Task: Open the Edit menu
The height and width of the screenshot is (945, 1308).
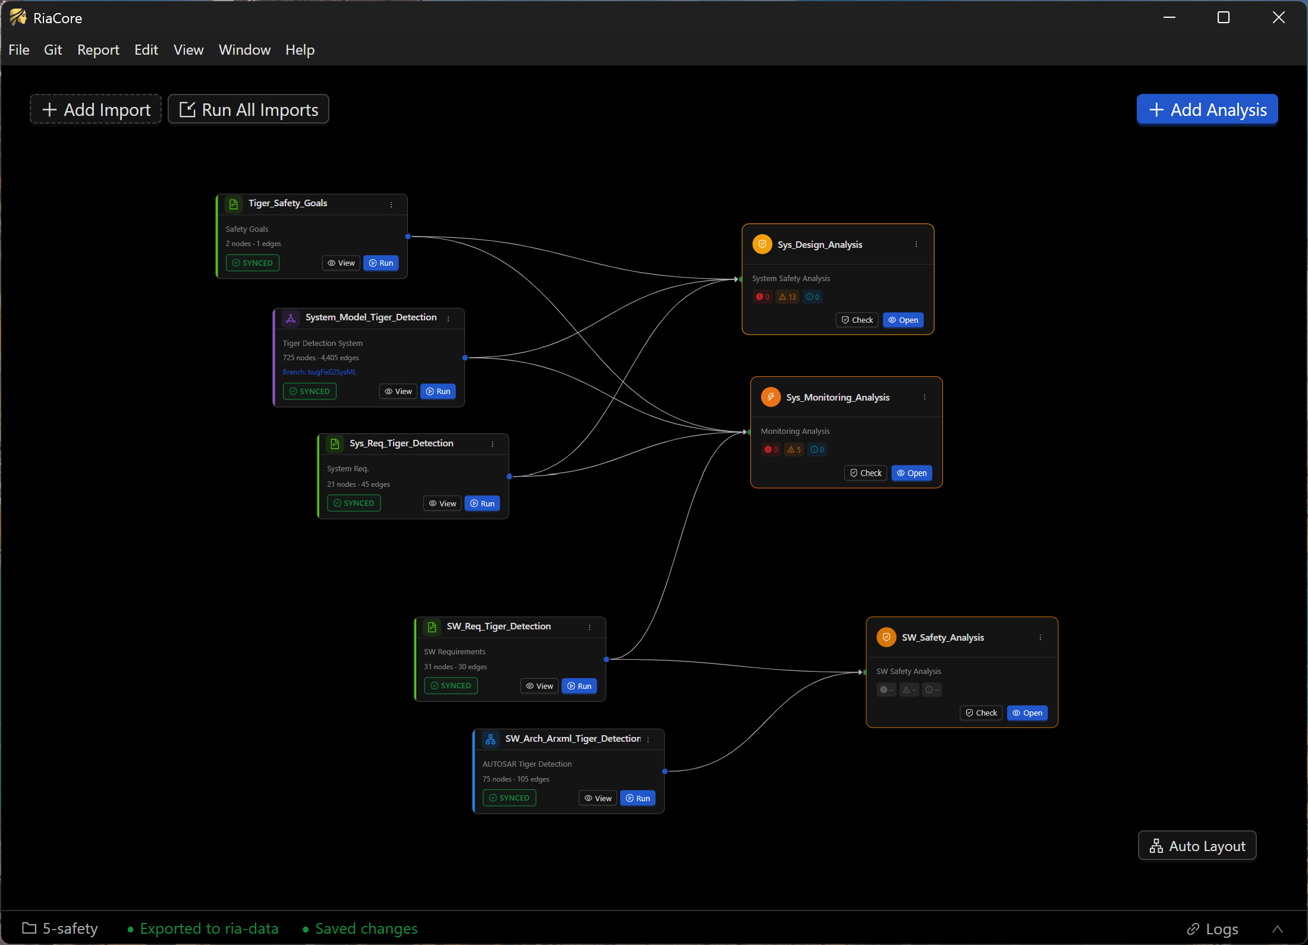Action: [146, 50]
